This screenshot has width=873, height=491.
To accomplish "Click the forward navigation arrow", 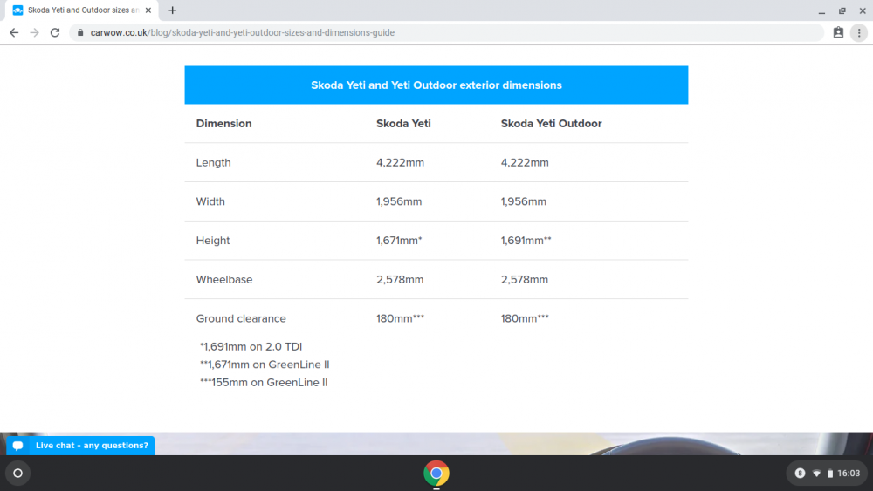I will pos(35,33).
